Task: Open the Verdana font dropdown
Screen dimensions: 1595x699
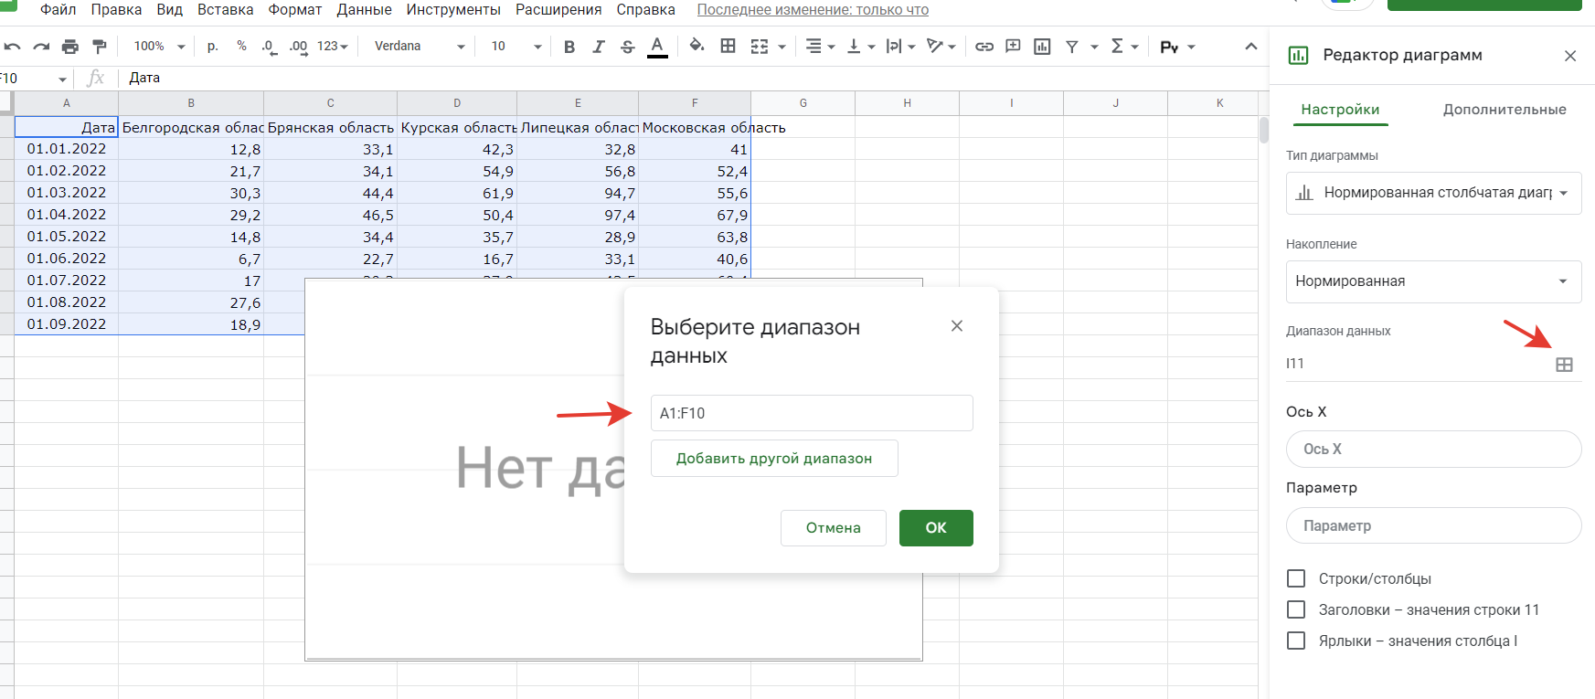Action: tap(420, 47)
